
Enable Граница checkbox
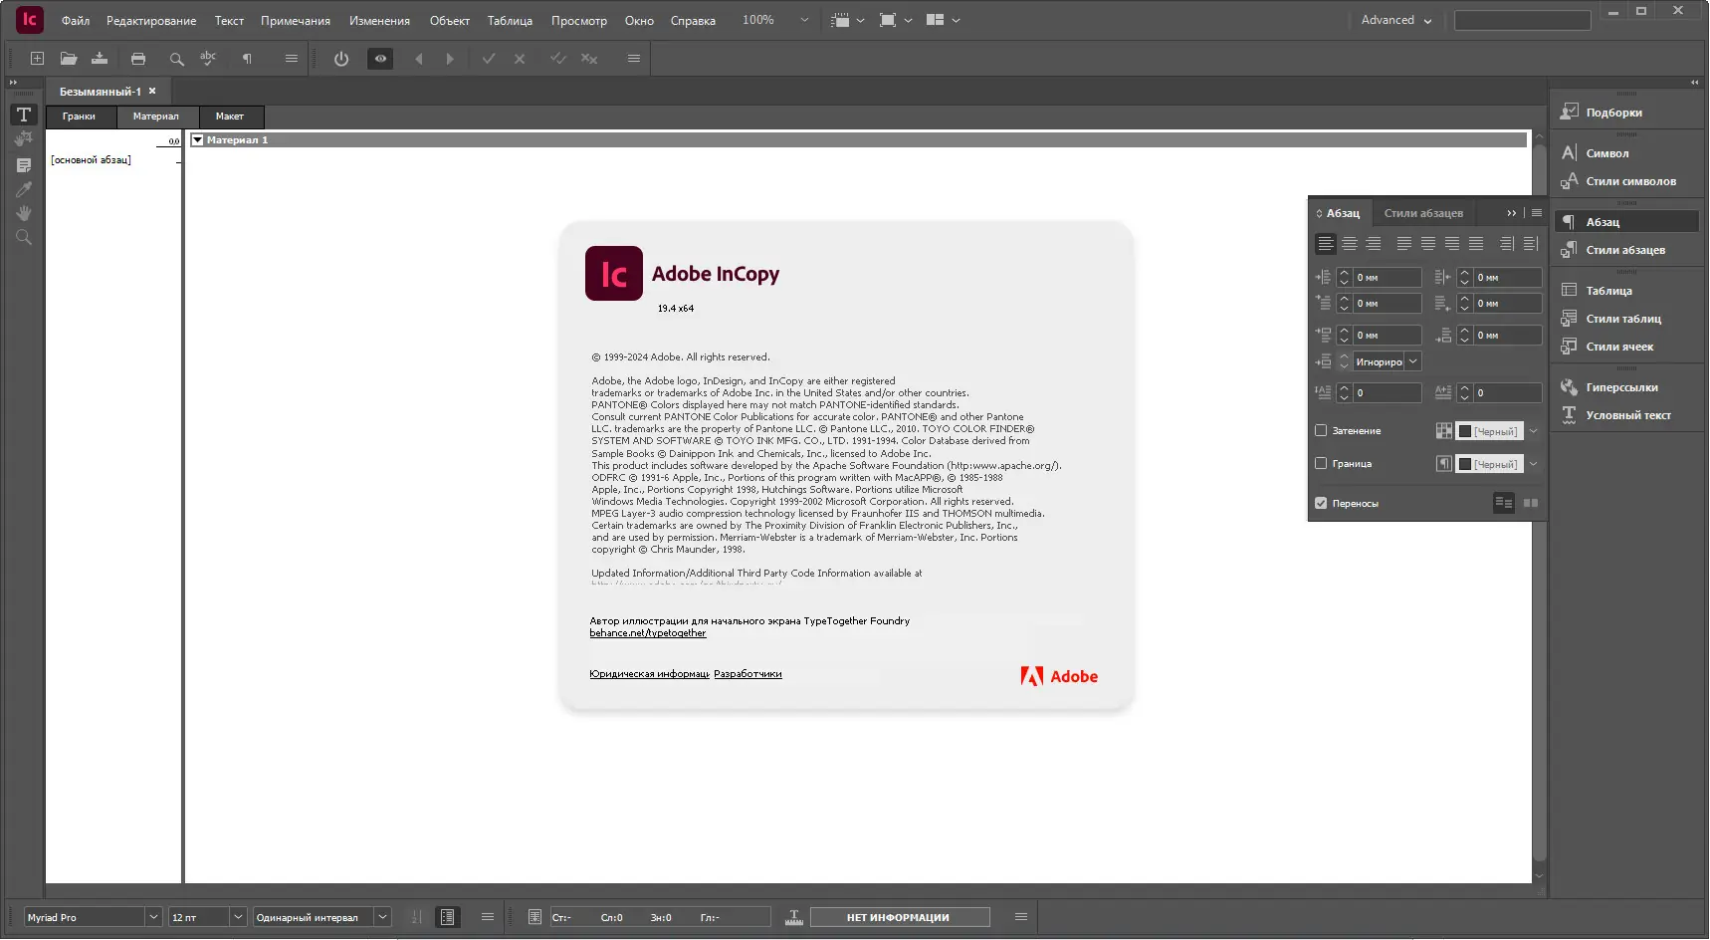(x=1321, y=464)
